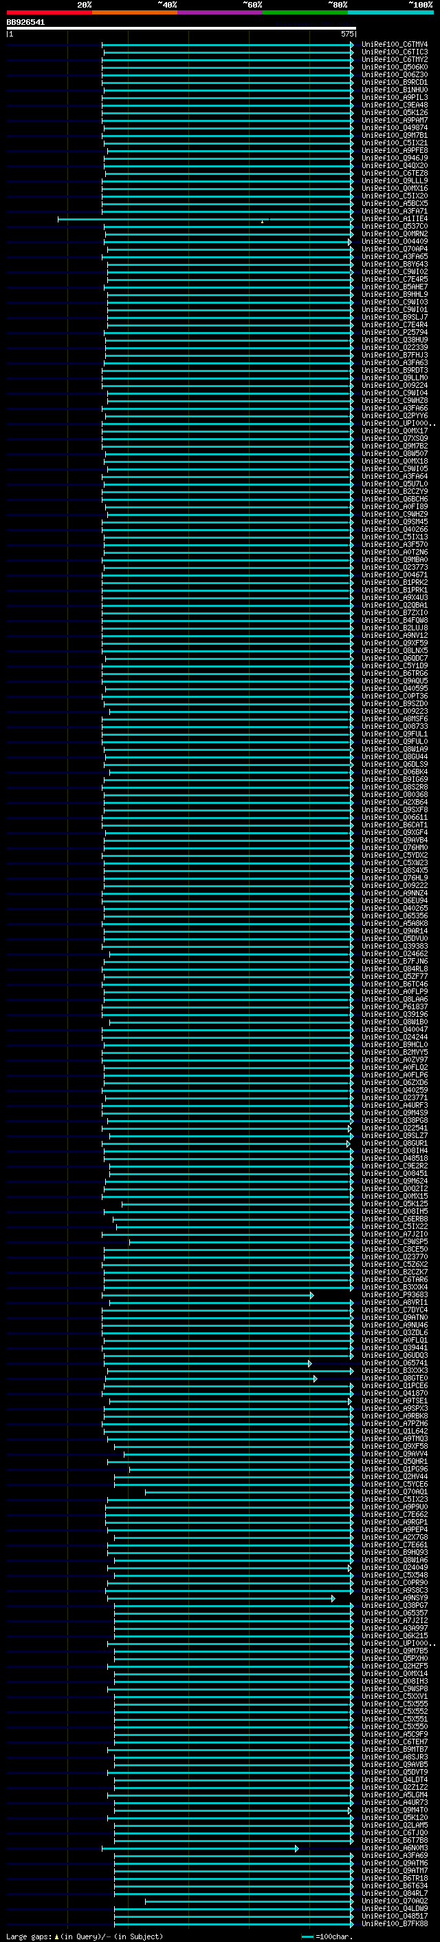Click the BB926541 query label
This screenshot has height=1942, width=440.
point(25,23)
